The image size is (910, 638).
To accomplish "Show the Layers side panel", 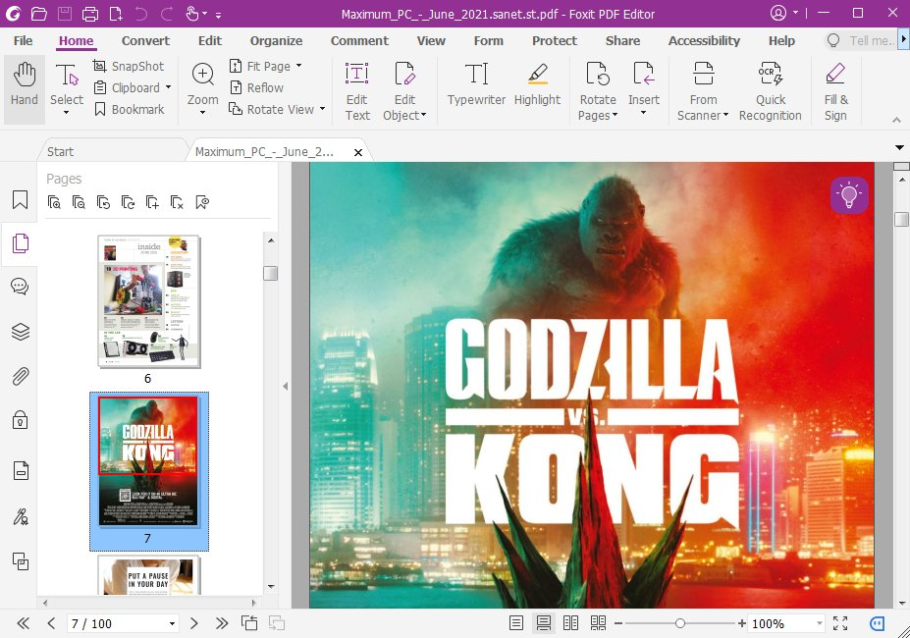I will click(20, 332).
